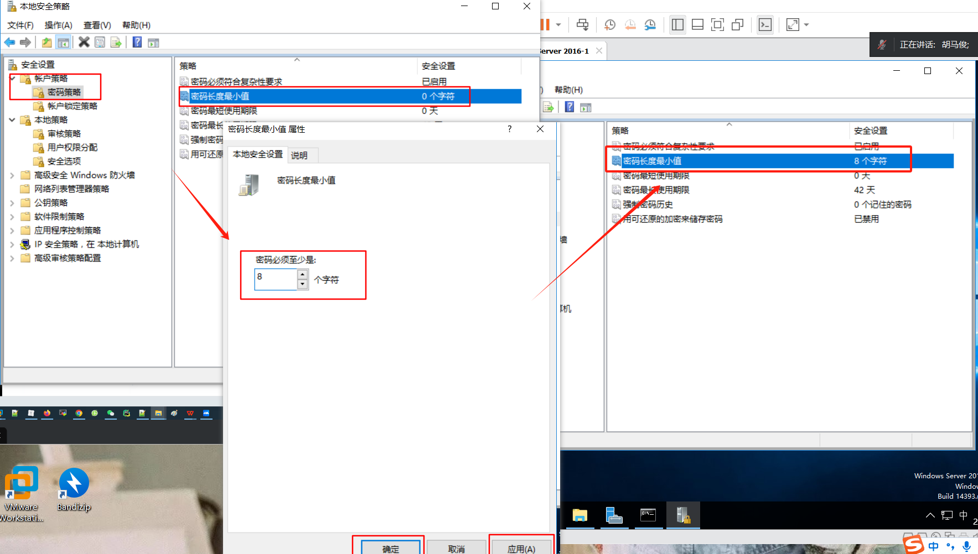Click the muted microphone icon in the speaking overlay
This screenshot has height=554, width=978.
coord(882,44)
